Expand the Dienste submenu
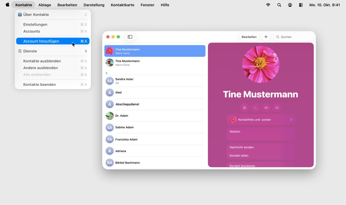 point(53,51)
